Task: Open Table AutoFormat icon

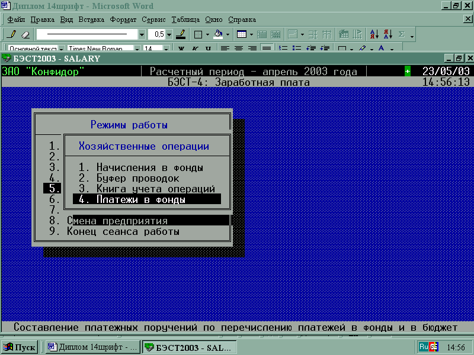Action: (344, 34)
